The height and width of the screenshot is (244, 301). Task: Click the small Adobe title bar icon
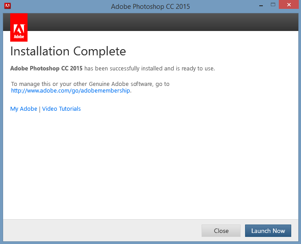point(8,6)
